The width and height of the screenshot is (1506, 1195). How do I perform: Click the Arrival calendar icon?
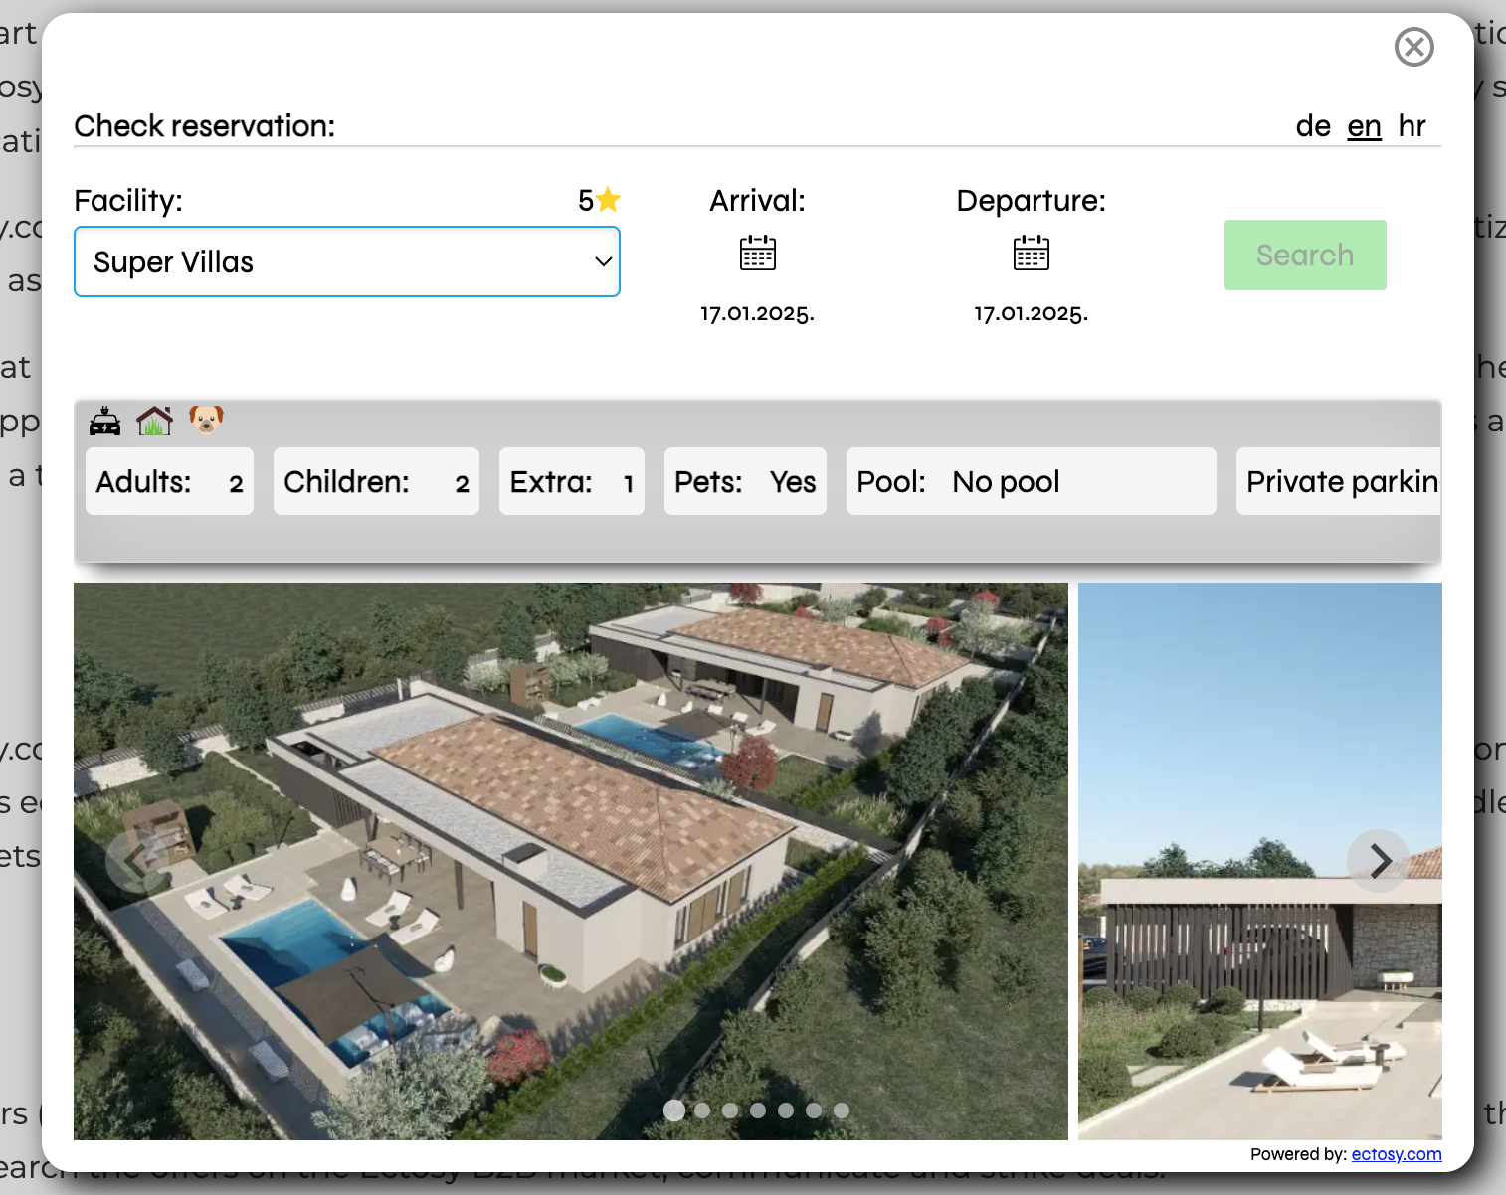coord(757,254)
